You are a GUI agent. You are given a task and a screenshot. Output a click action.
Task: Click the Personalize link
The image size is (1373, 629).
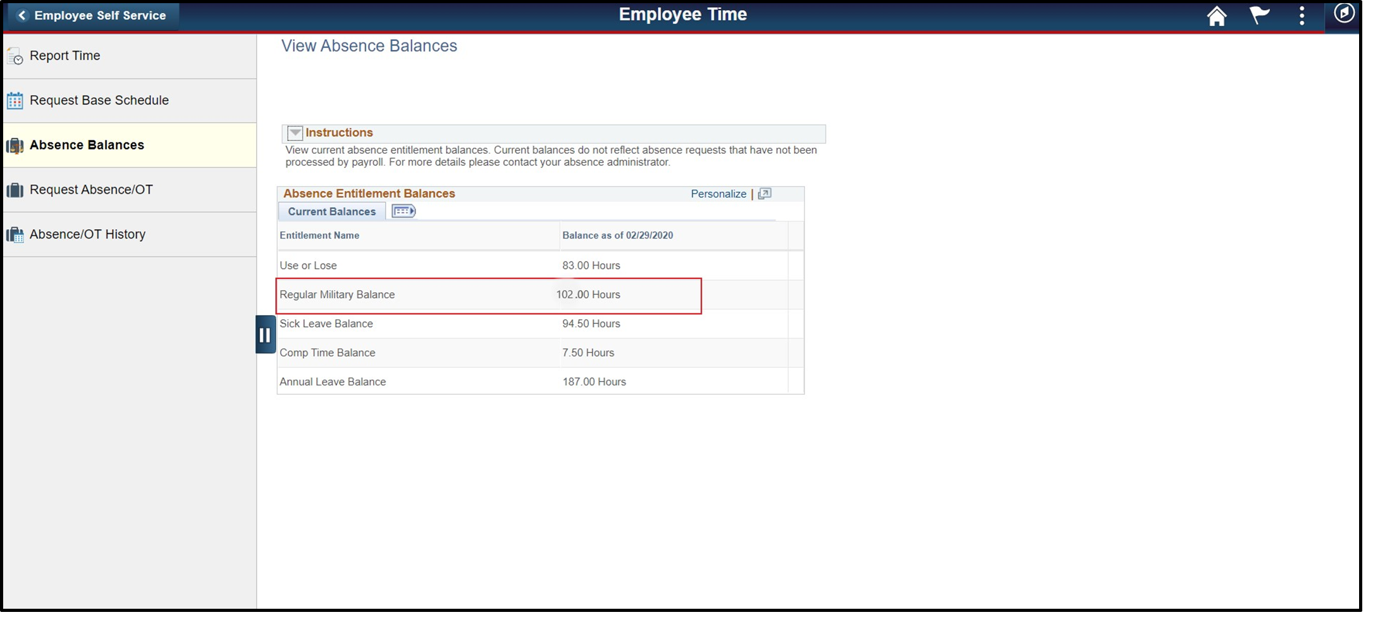coord(718,194)
